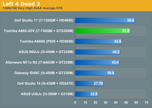
Task: Click the axis label 30
Action: [x=106, y=102]
